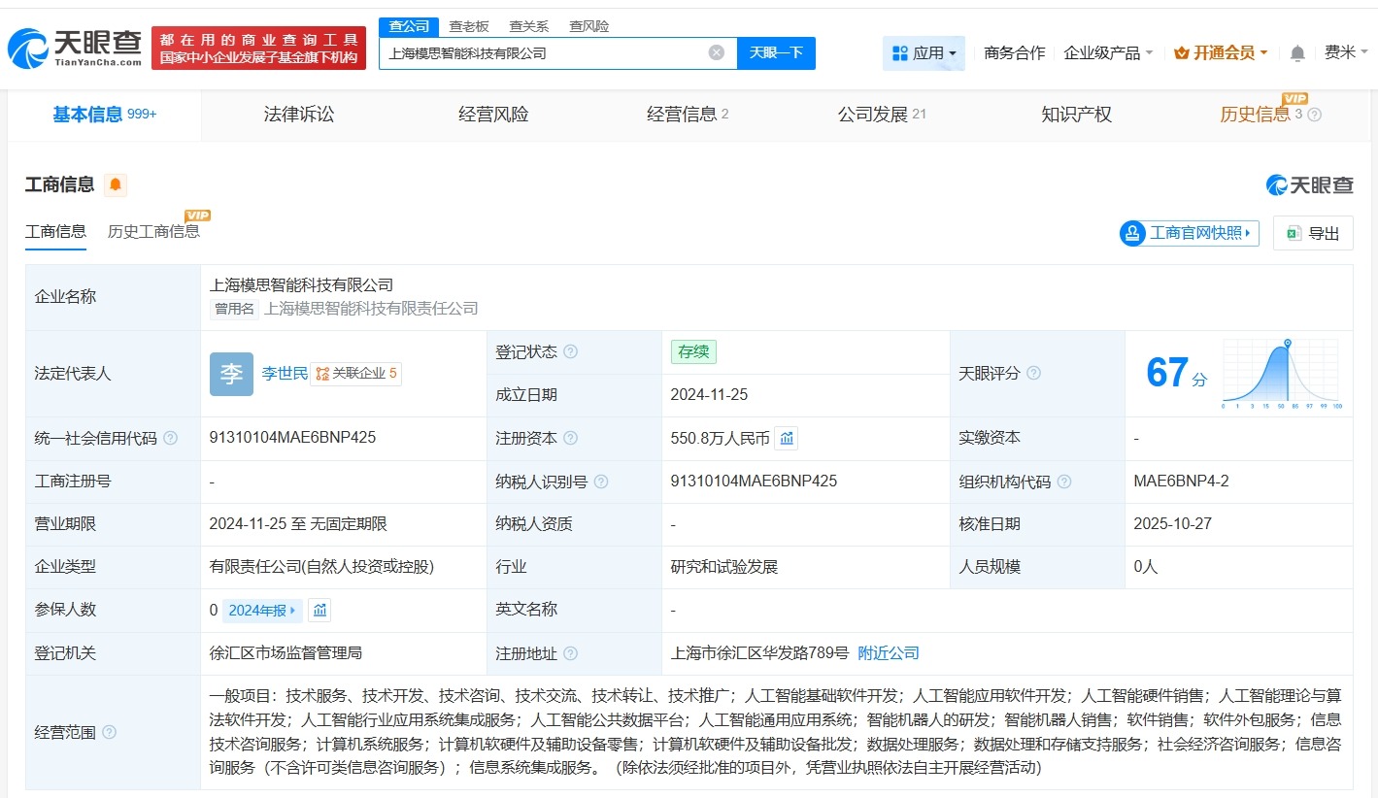Click the 参保人数 chart icon

(x=321, y=610)
